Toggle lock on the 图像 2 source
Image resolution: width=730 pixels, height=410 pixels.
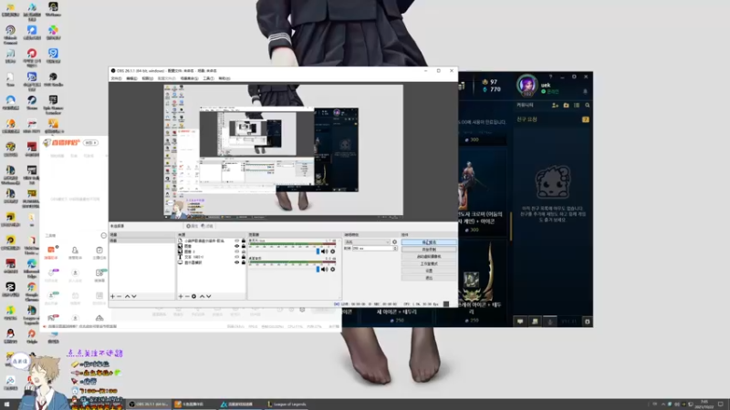243,251
